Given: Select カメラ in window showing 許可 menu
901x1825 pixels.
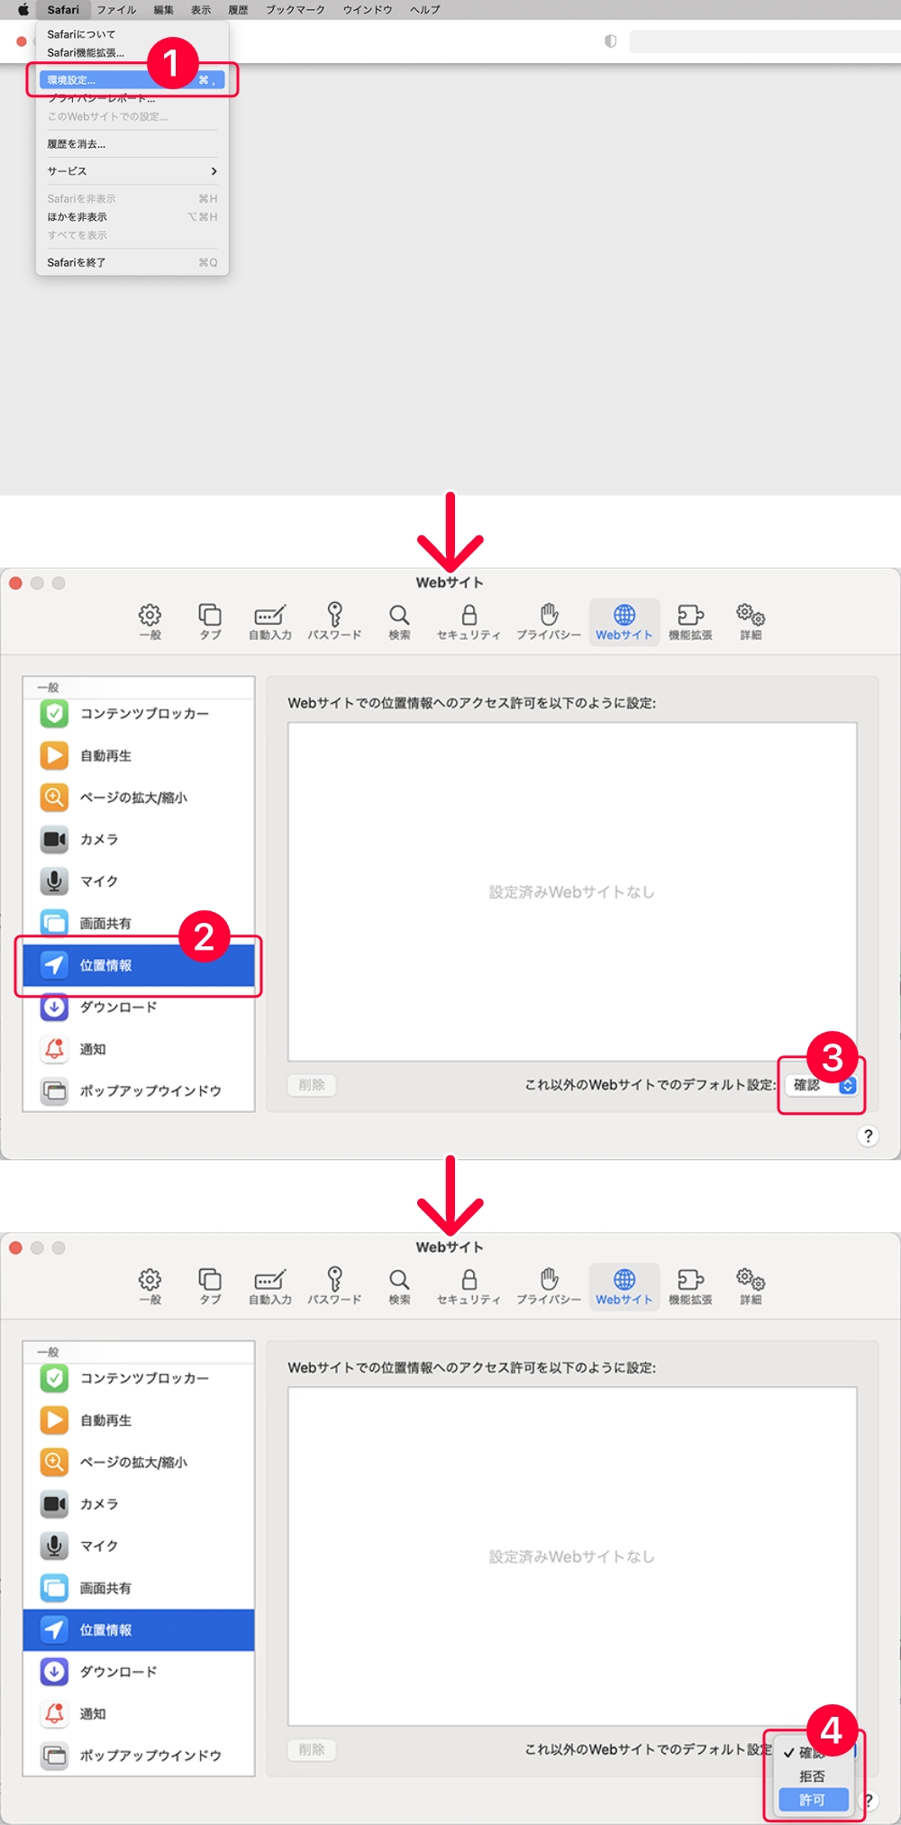Looking at the screenshot, I should click(139, 1504).
